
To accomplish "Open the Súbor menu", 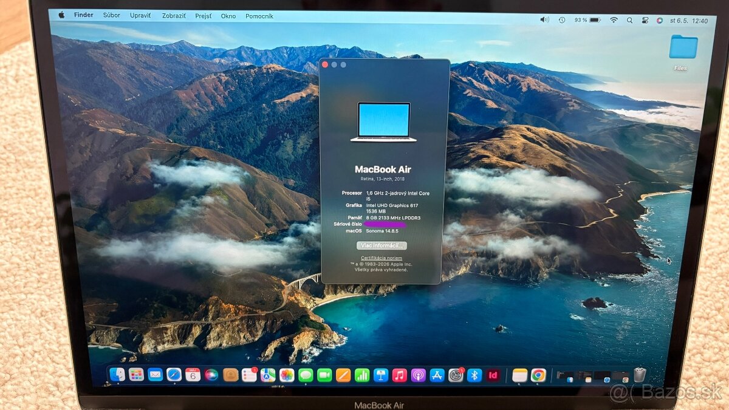I will coord(112,15).
